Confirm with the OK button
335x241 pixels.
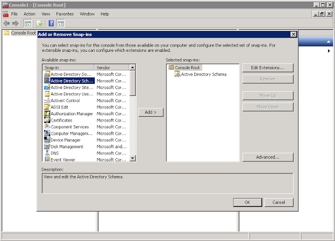pos(248,202)
